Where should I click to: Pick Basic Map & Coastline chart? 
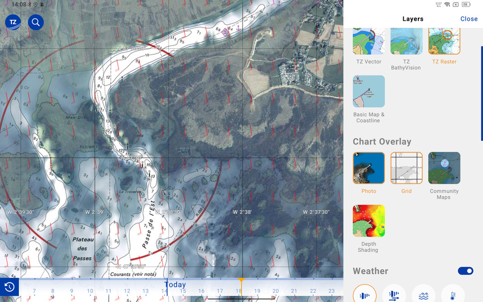(369, 92)
